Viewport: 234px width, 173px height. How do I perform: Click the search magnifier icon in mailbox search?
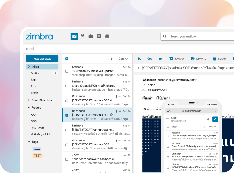click(x=165, y=36)
